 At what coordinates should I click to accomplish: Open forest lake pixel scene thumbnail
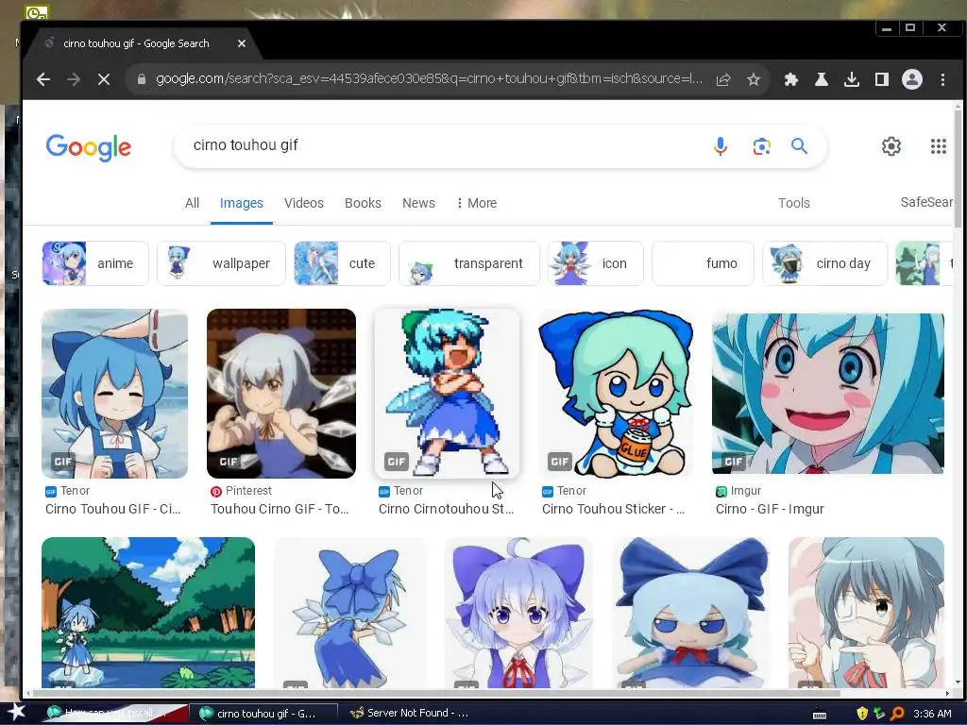tap(148, 612)
